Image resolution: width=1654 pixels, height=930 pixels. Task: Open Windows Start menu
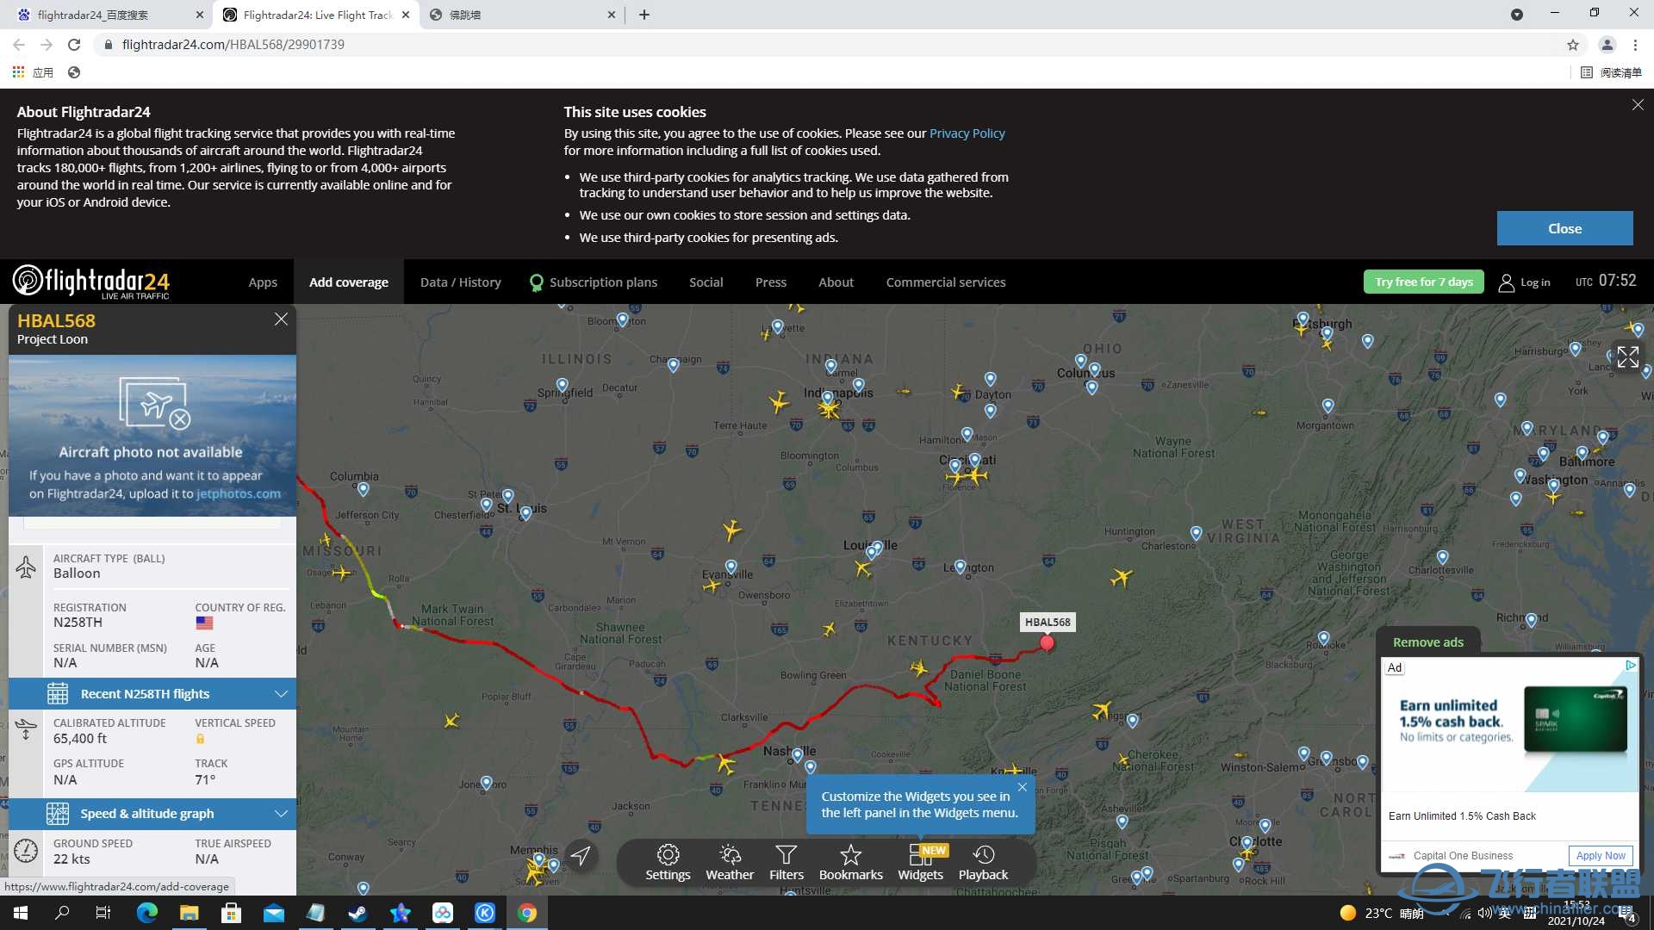21,913
